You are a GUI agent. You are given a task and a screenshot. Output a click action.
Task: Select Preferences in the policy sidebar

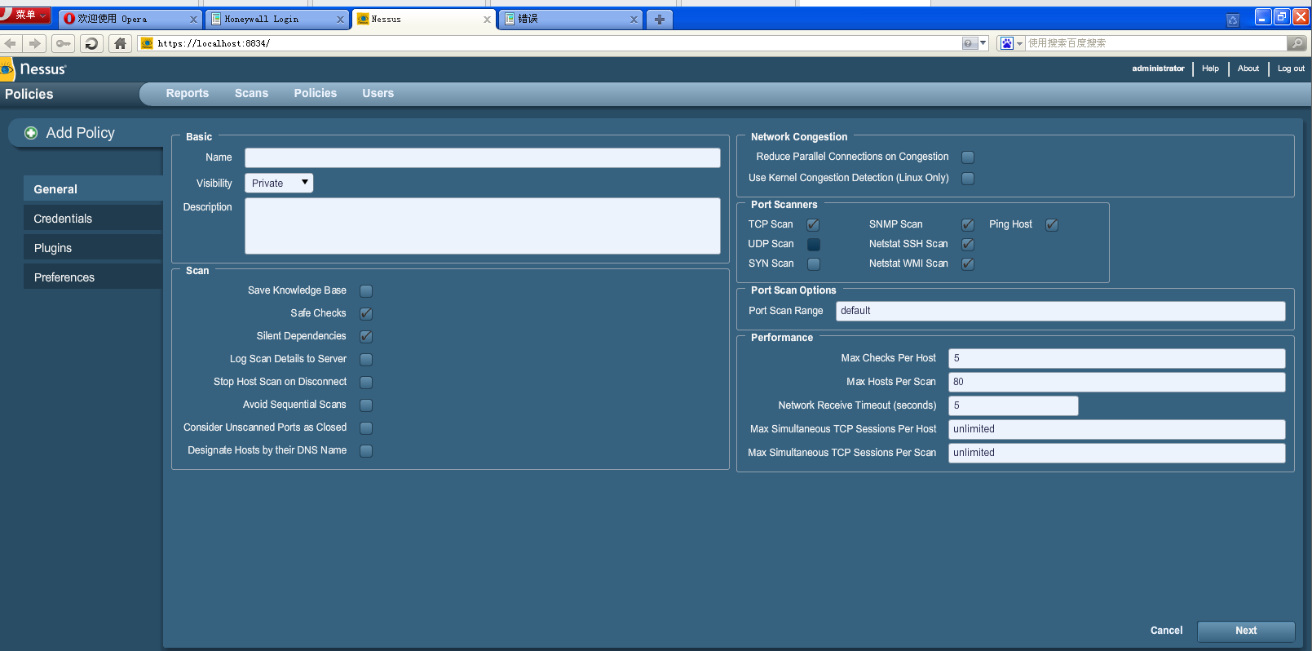pos(93,277)
